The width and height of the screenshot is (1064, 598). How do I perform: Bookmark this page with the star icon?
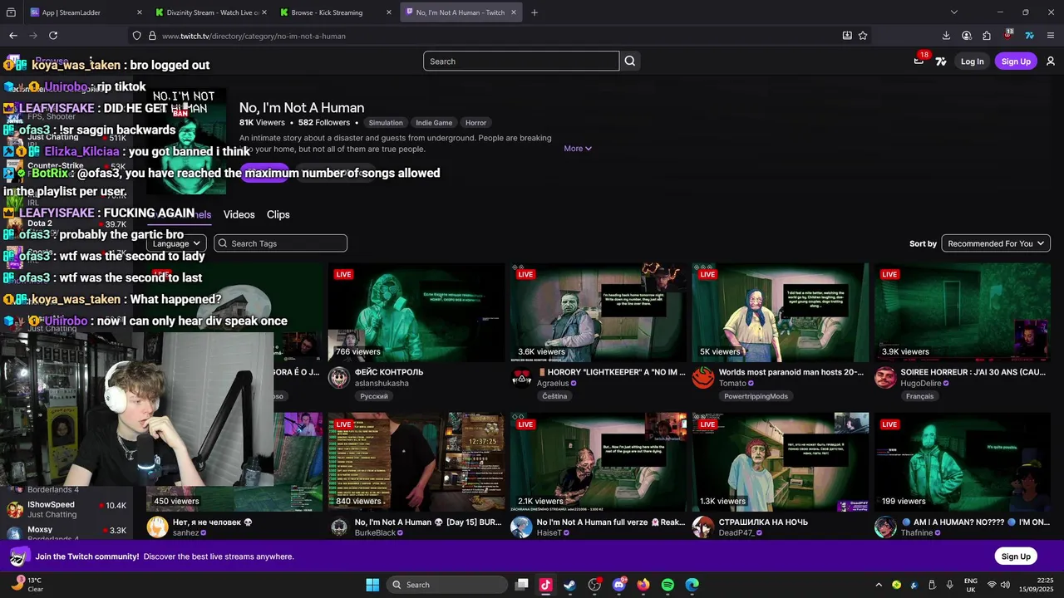tap(863, 36)
